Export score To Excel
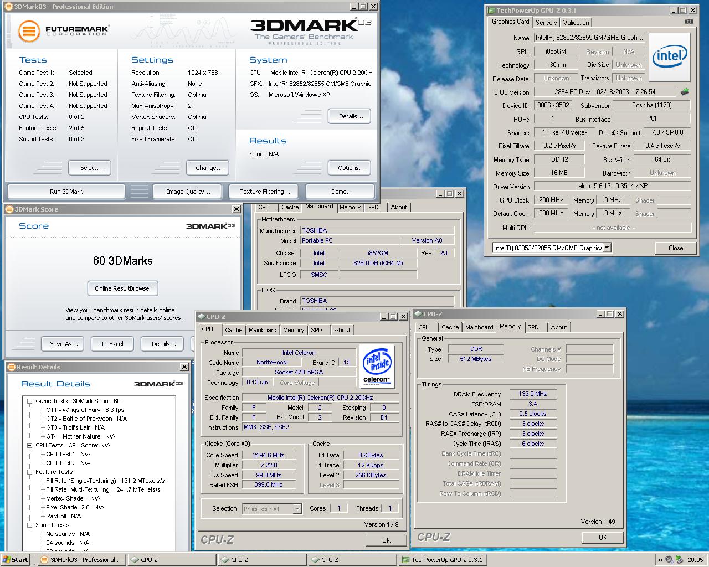This screenshot has height=567, width=709. (112, 344)
